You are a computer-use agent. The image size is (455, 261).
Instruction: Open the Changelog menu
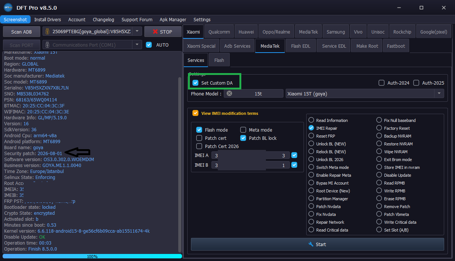pyautogui.click(x=103, y=19)
